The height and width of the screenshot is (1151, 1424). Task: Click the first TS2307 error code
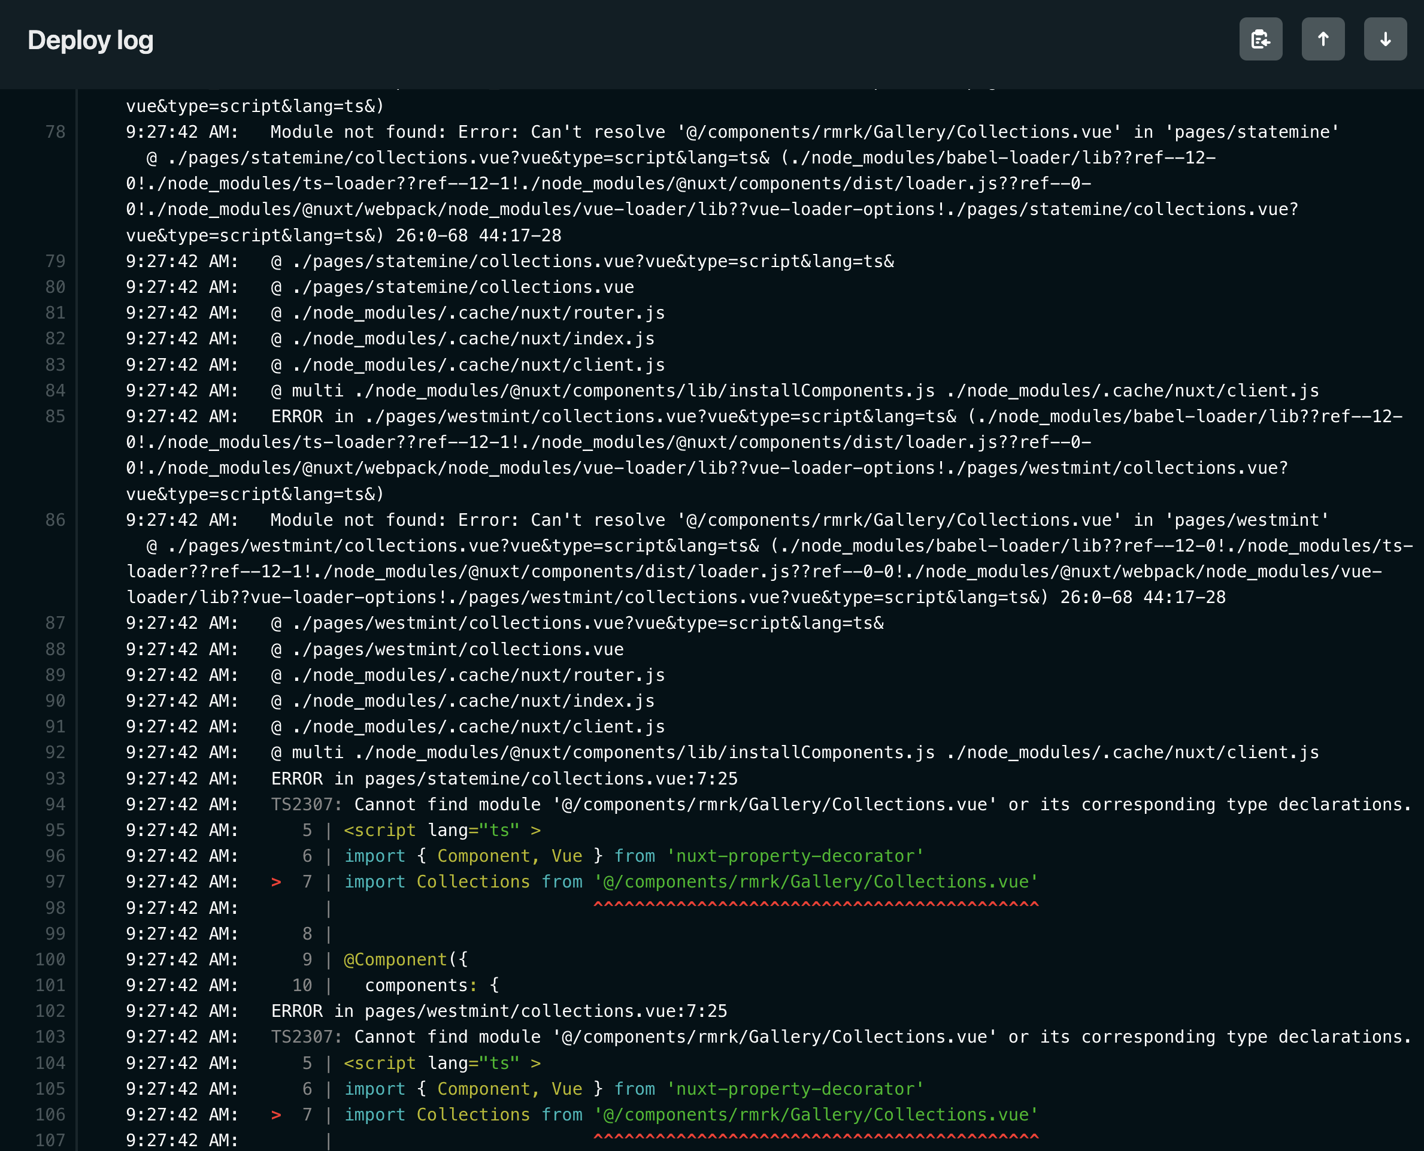pos(305,804)
